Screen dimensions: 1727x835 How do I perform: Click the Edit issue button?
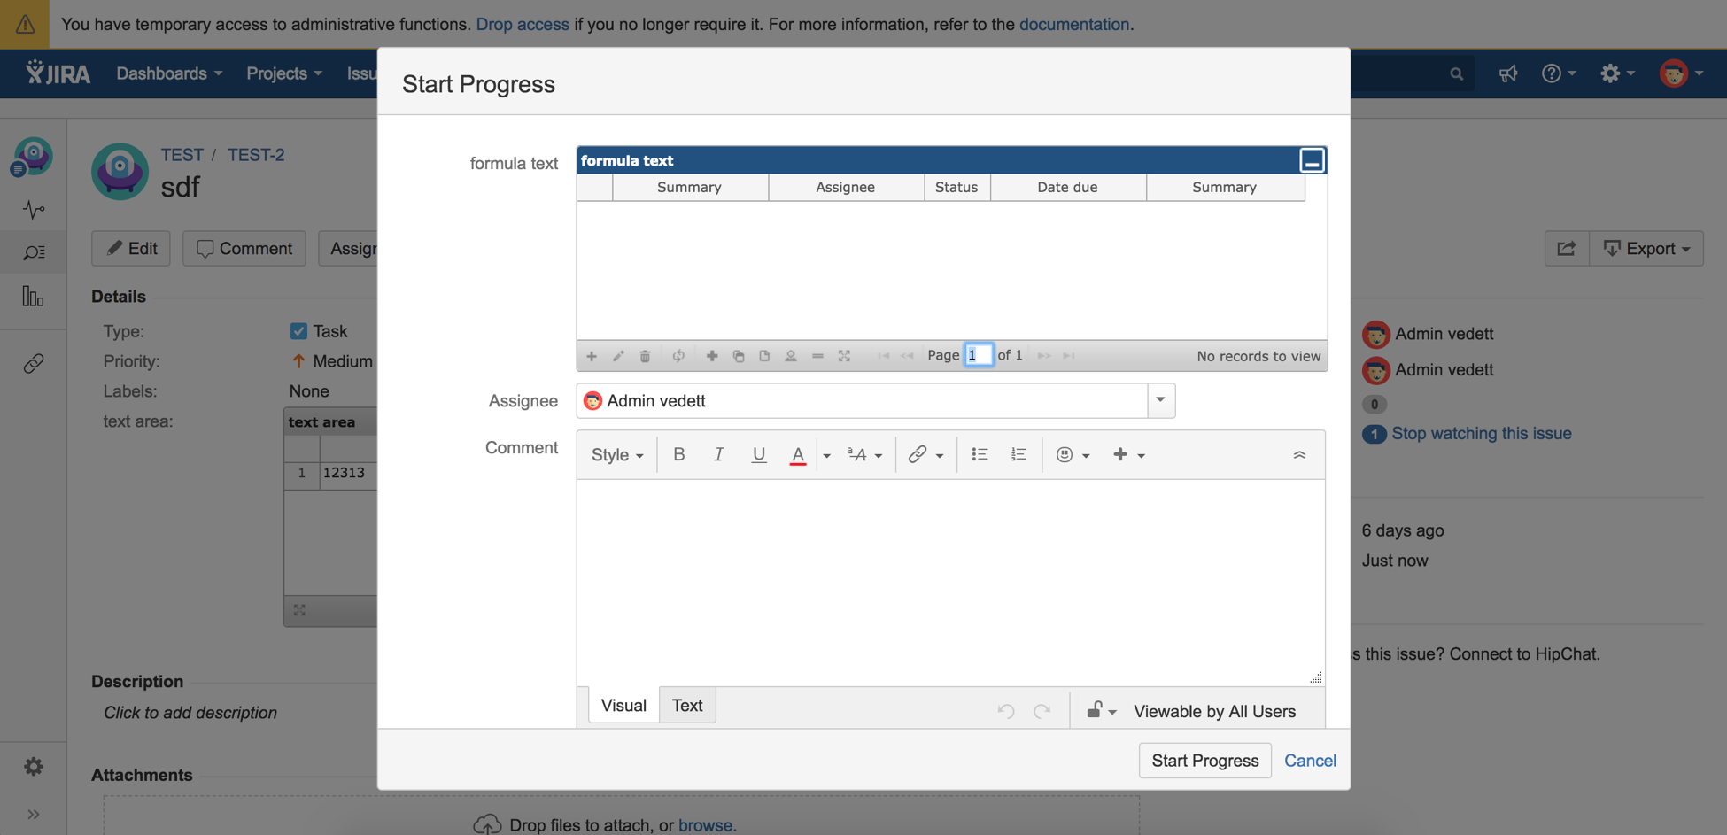tap(131, 249)
